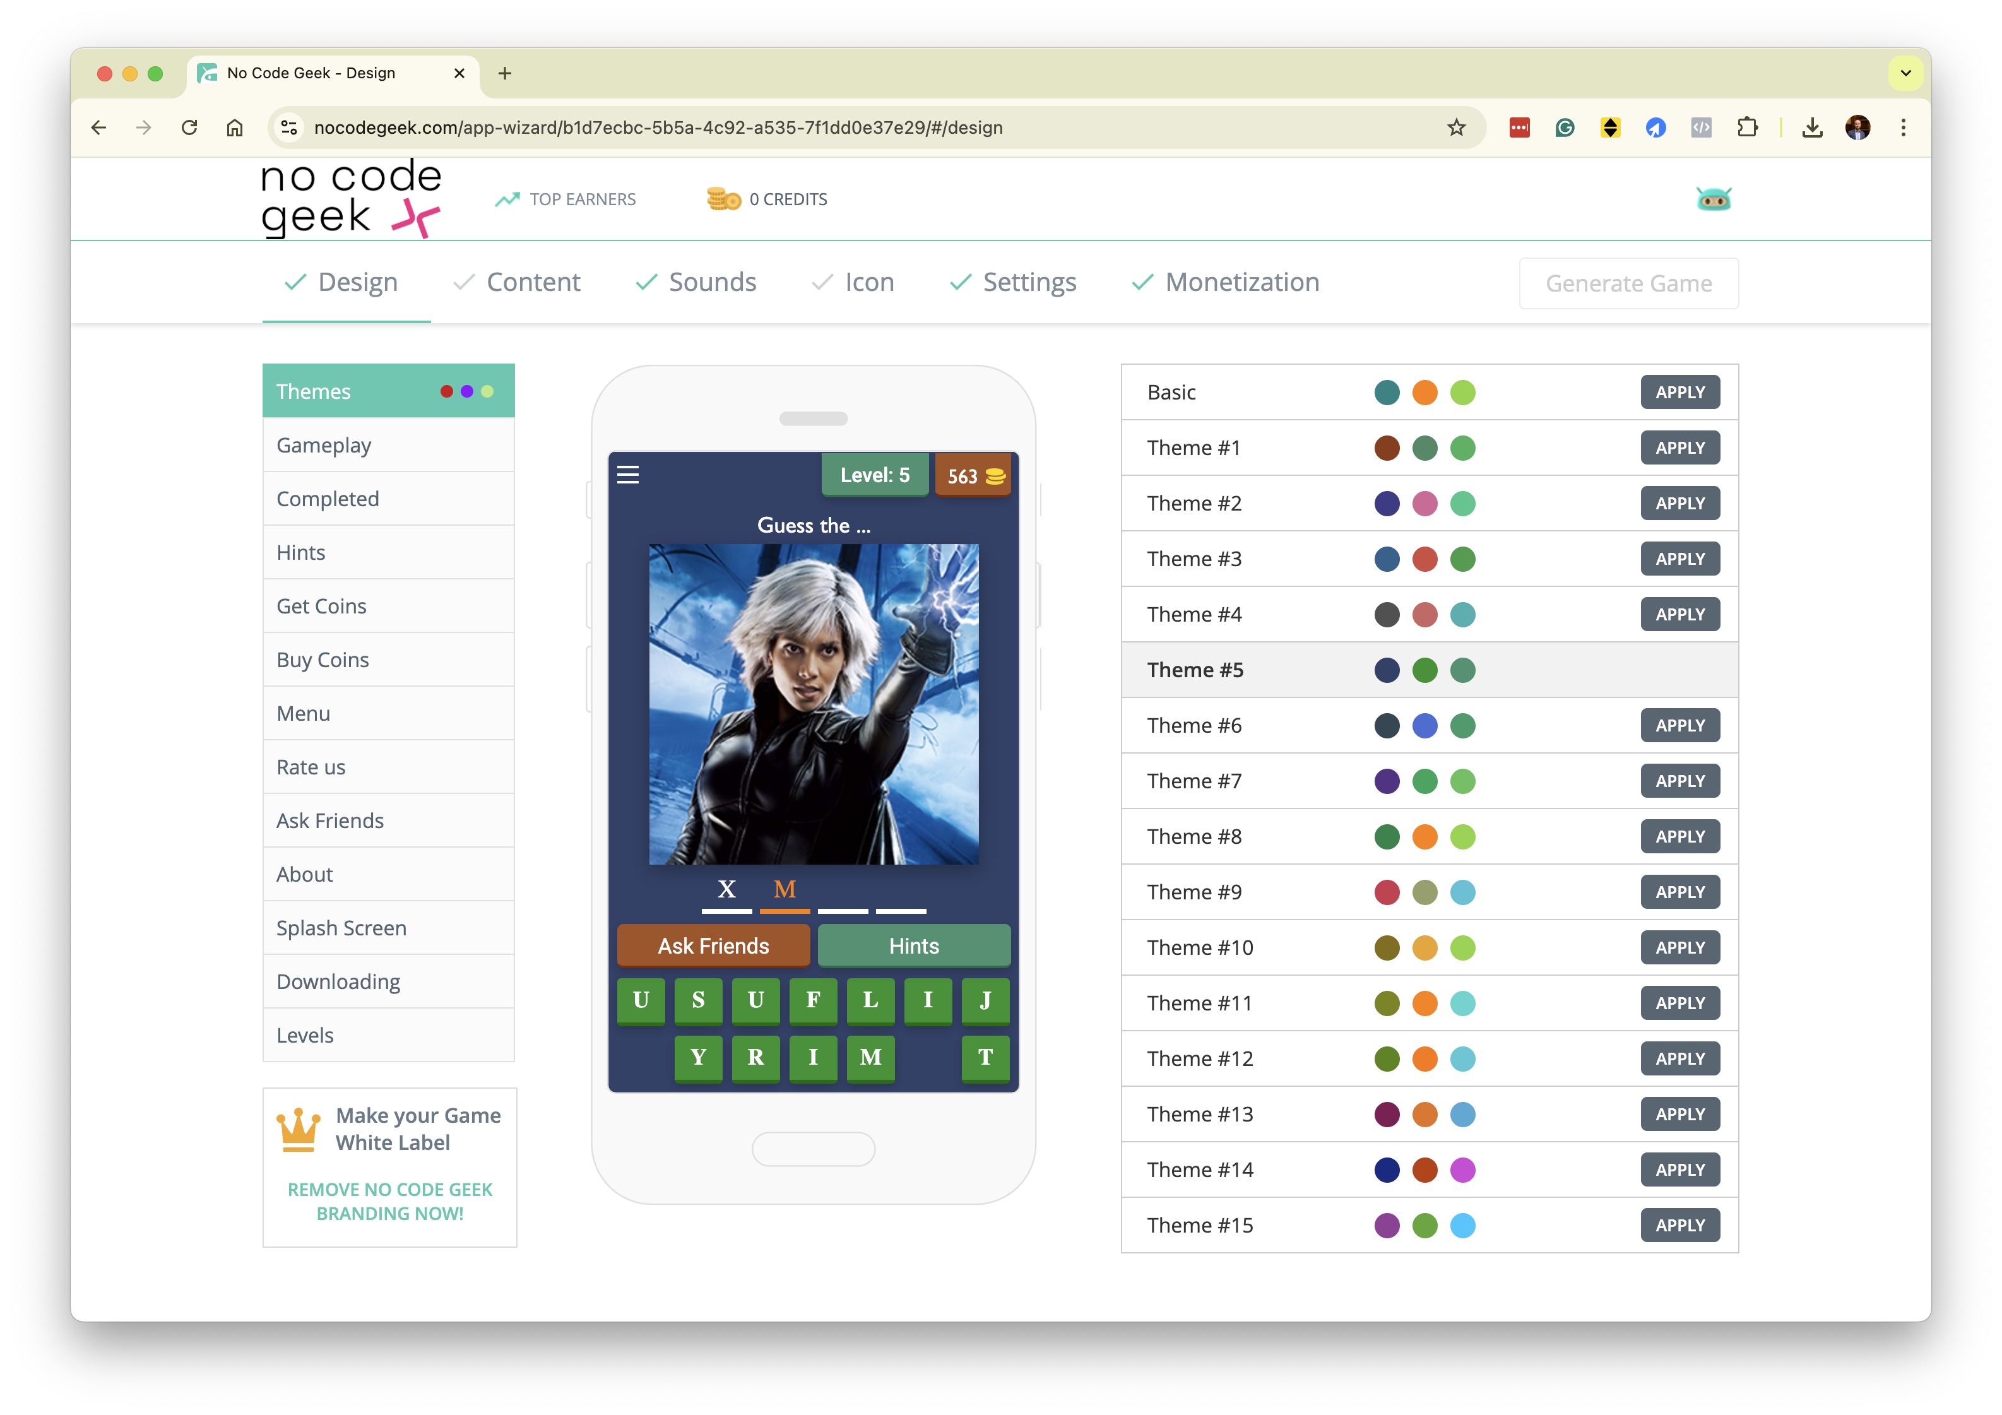Switch to the Sounds tab
2002x1415 pixels.
pyautogui.click(x=695, y=283)
